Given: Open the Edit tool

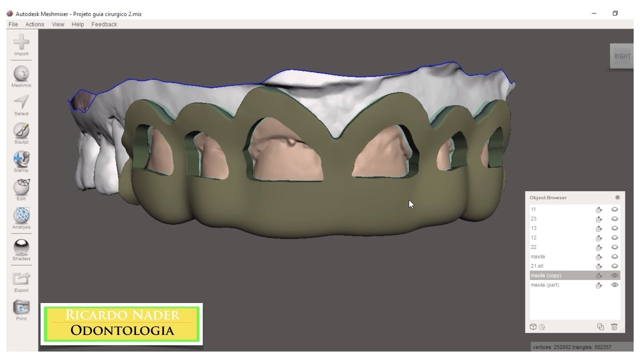Looking at the screenshot, I should (21, 187).
